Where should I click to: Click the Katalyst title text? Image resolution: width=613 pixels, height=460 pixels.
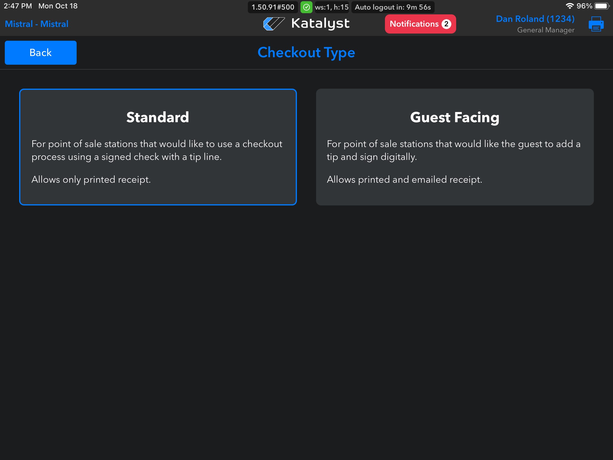(320, 23)
